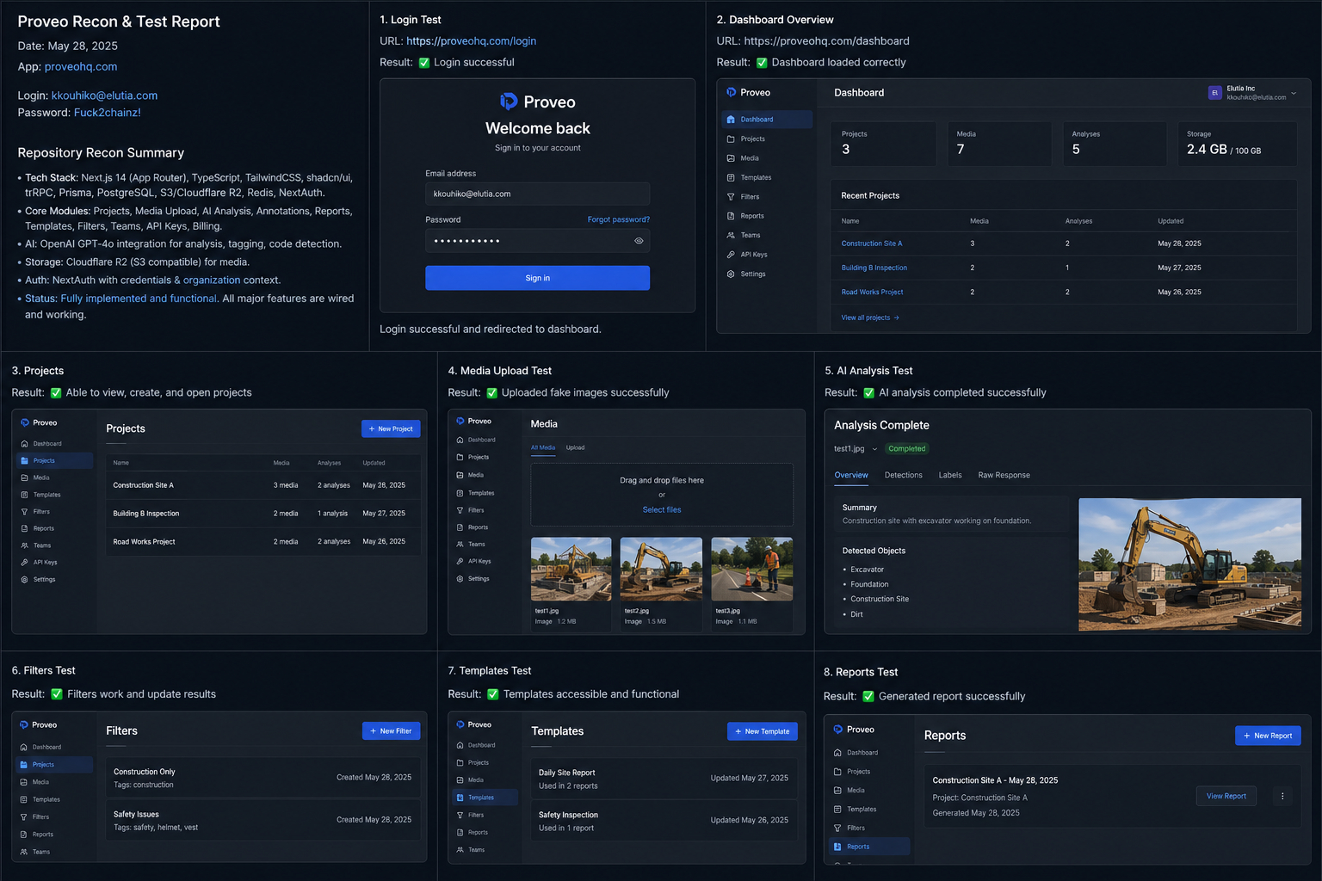This screenshot has width=1322, height=881.
Task: Open the test1.jpg file dropdown in Analysis Complete
Action: [x=874, y=449]
